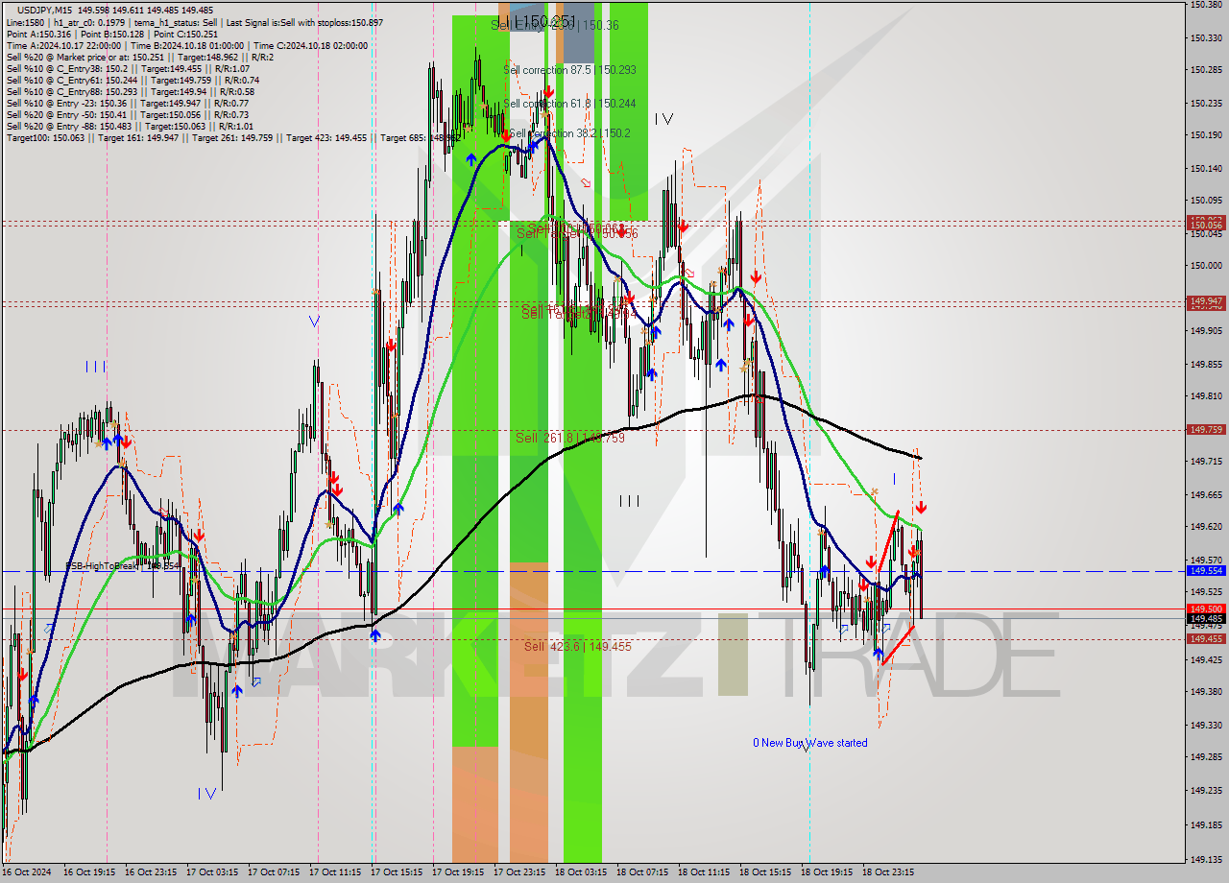Select the 'Sell 261.8 | 149.759' chart label
This screenshot has width=1229, height=883.
(x=570, y=438)
